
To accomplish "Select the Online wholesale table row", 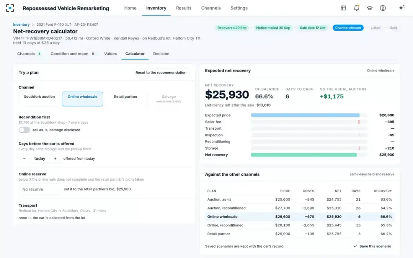I will pos(300,217).
